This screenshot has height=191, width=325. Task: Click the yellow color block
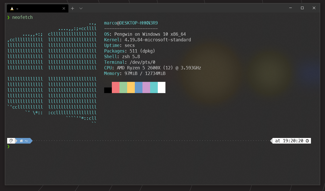click(131, 87)
